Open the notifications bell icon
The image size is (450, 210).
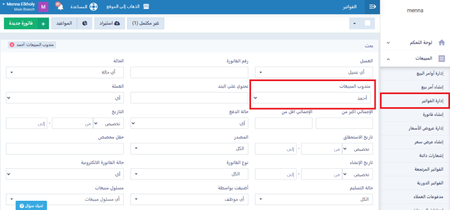[60, 7]
